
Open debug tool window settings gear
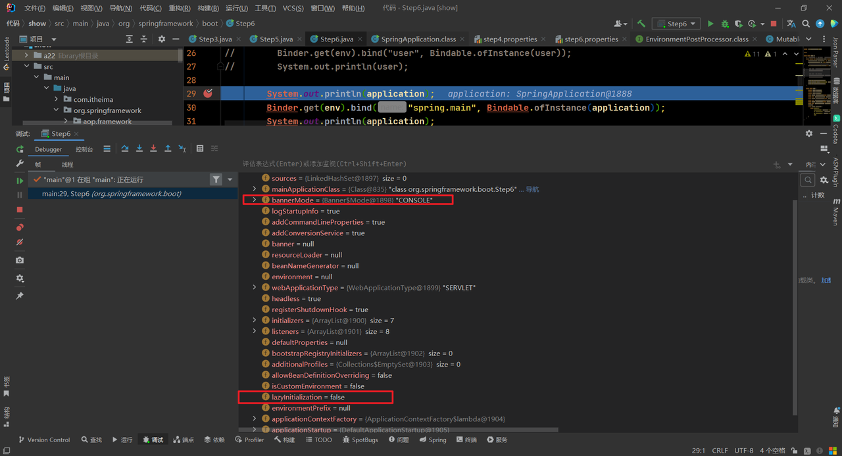[809, 133]
